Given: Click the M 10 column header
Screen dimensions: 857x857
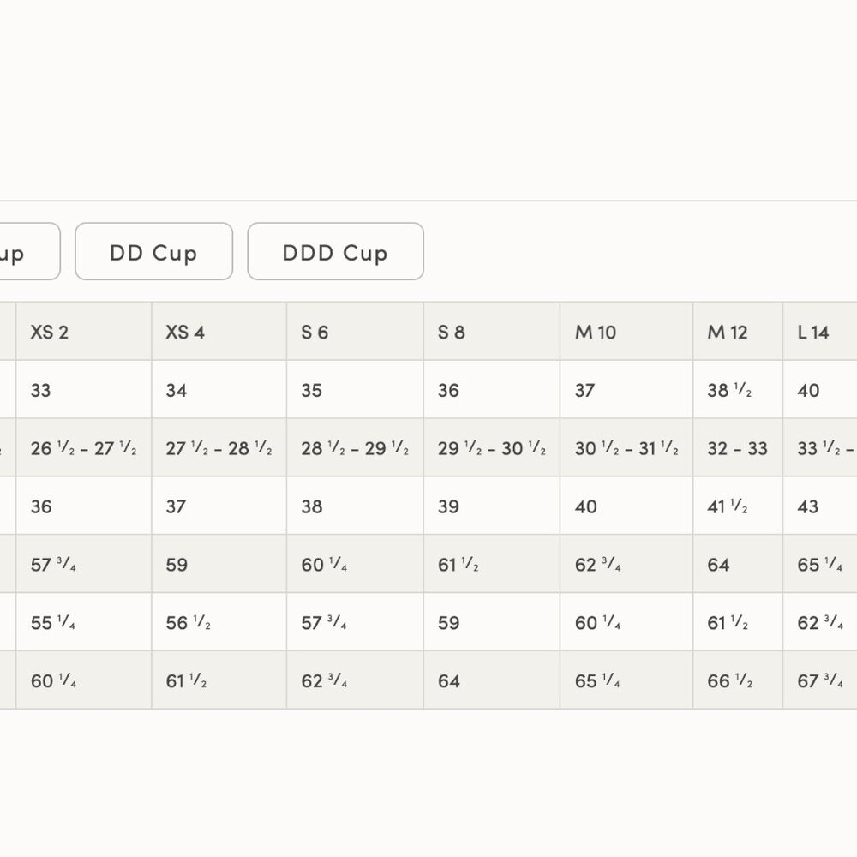Looking at the screenshot, I should coord(596,332).
